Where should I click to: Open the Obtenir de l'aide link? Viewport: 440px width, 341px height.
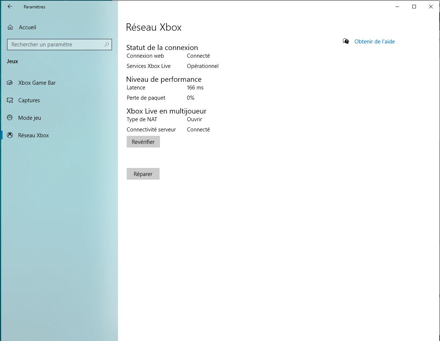375,42
